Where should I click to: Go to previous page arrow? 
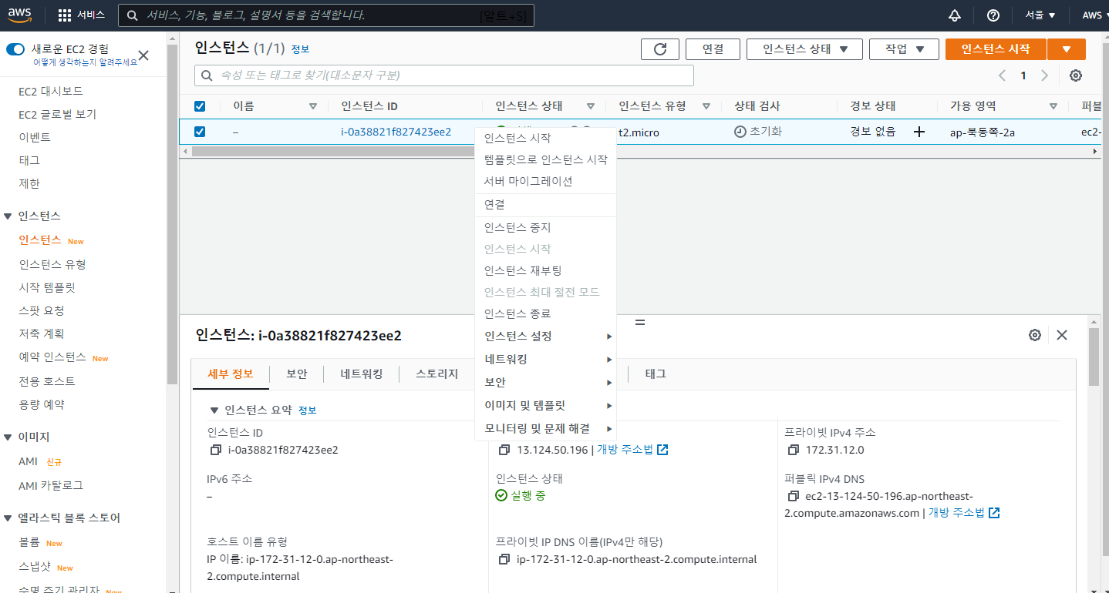(1002, 75)
